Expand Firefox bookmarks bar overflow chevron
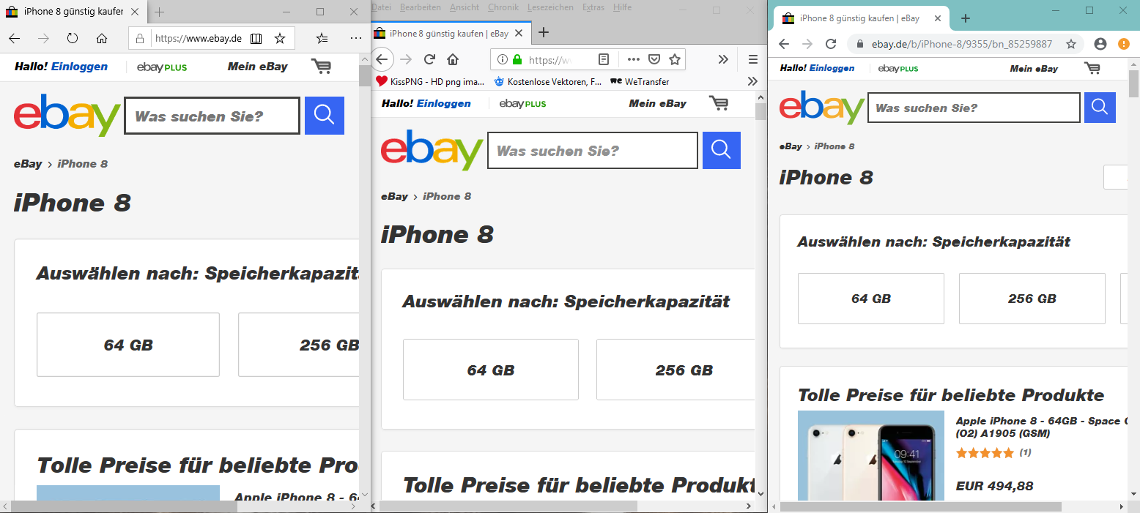Viewport: 1140px width, 513px height. click(x=752, y=81)
